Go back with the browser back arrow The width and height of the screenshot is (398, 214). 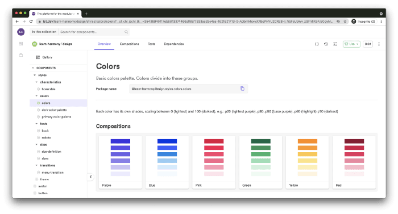click(x=17, y=22)
